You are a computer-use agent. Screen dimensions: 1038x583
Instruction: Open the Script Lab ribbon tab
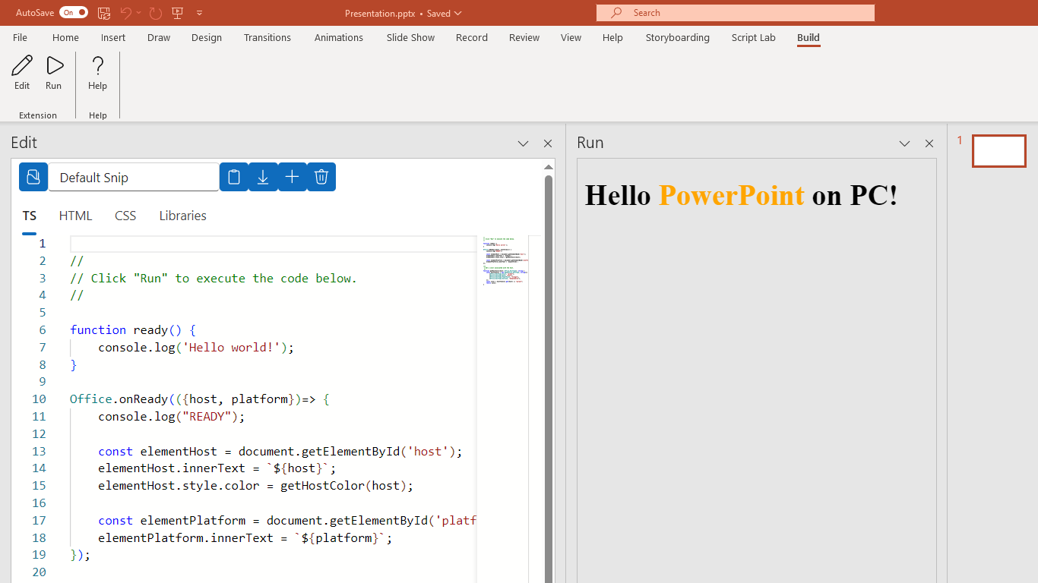tap(754, 37)
